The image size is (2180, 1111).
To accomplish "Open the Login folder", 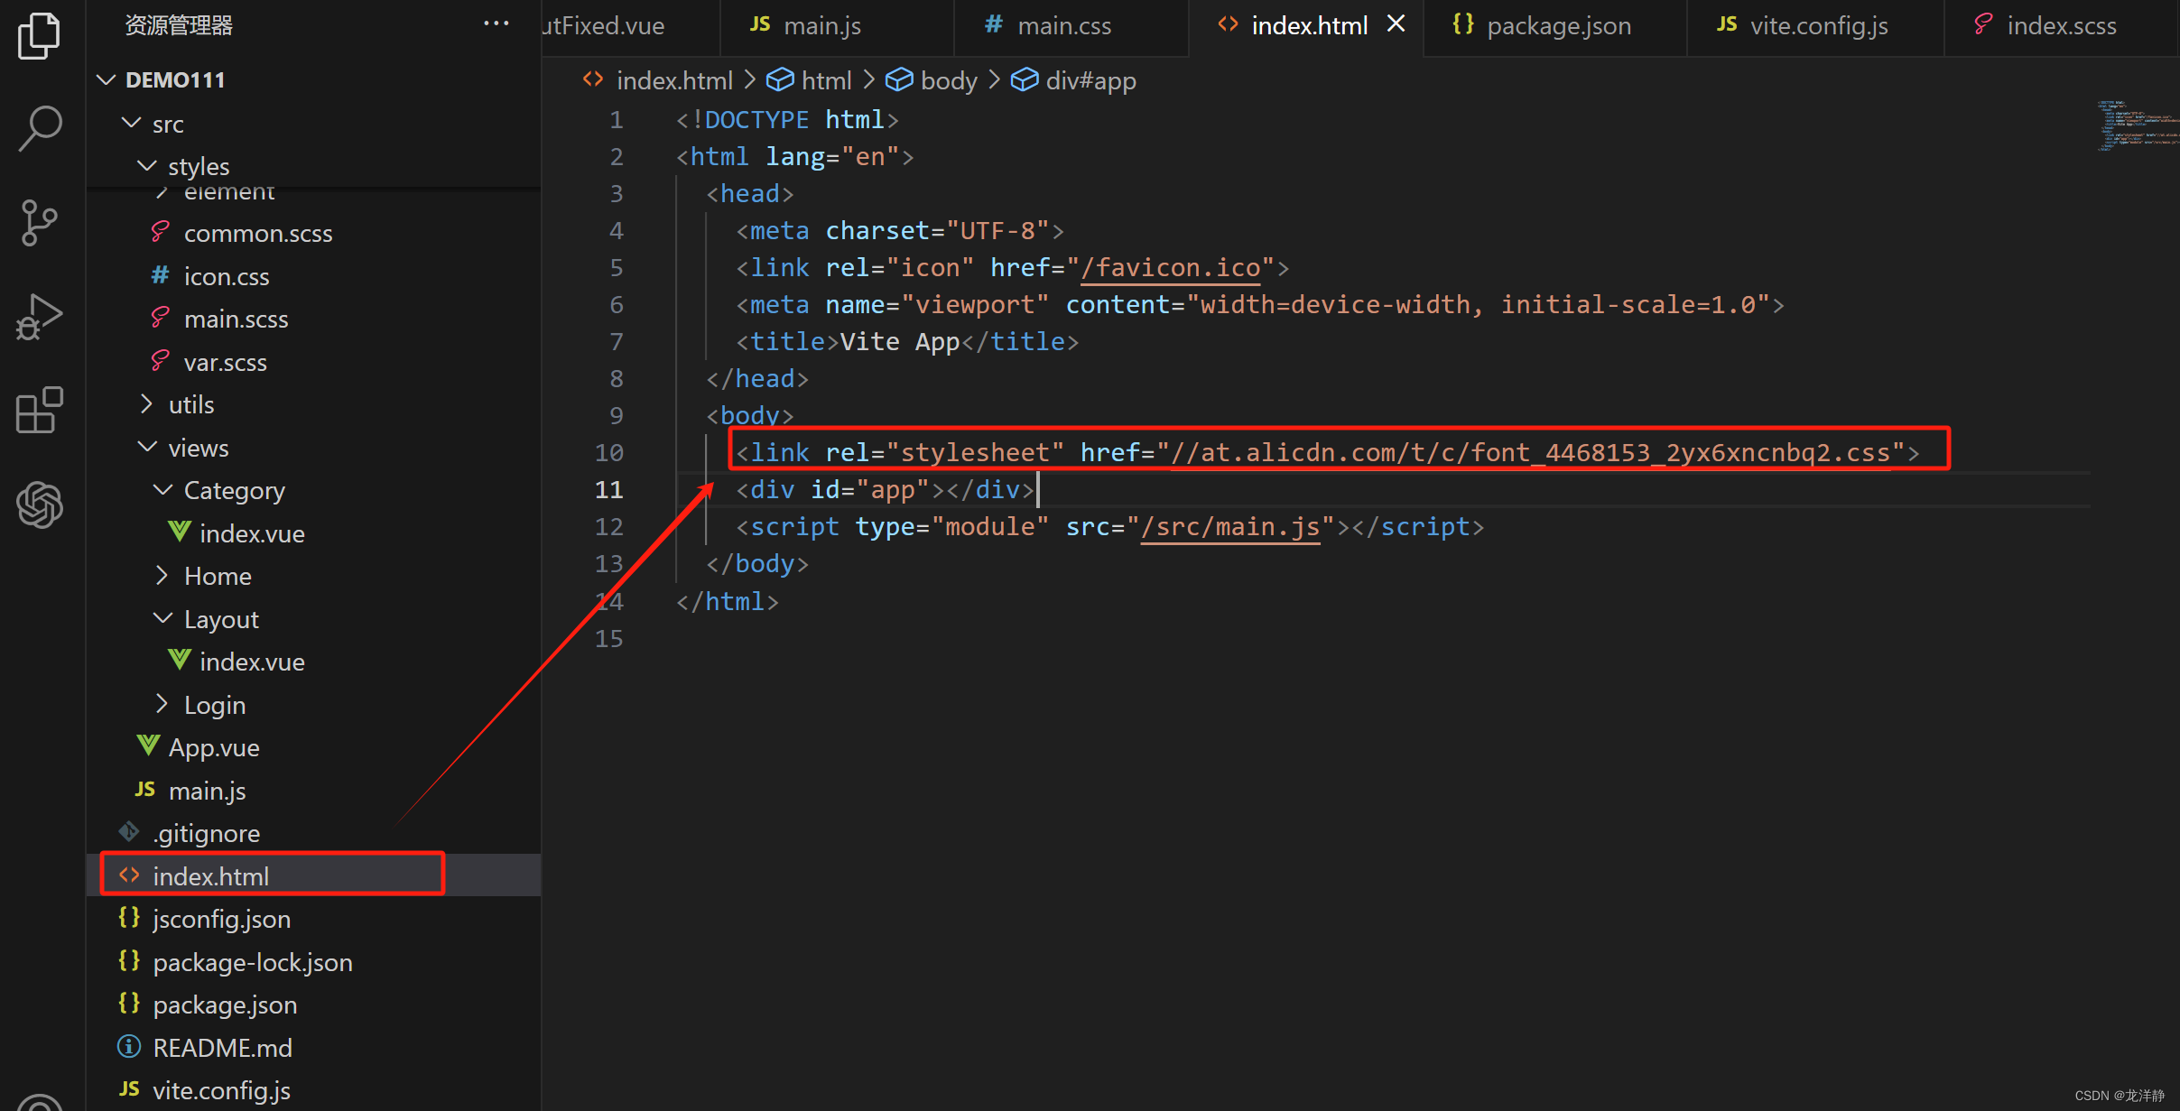I will tap(214, 704).
